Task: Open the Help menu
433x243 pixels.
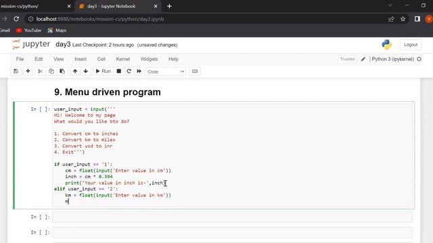Action: (173, 59)
